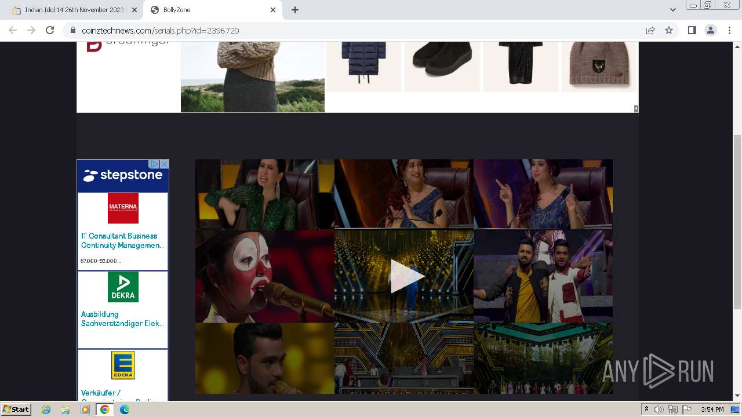The image size is (742, 417).
Task: Open the browser side panel
Action: pyautogui.click(x=692, y=30)
